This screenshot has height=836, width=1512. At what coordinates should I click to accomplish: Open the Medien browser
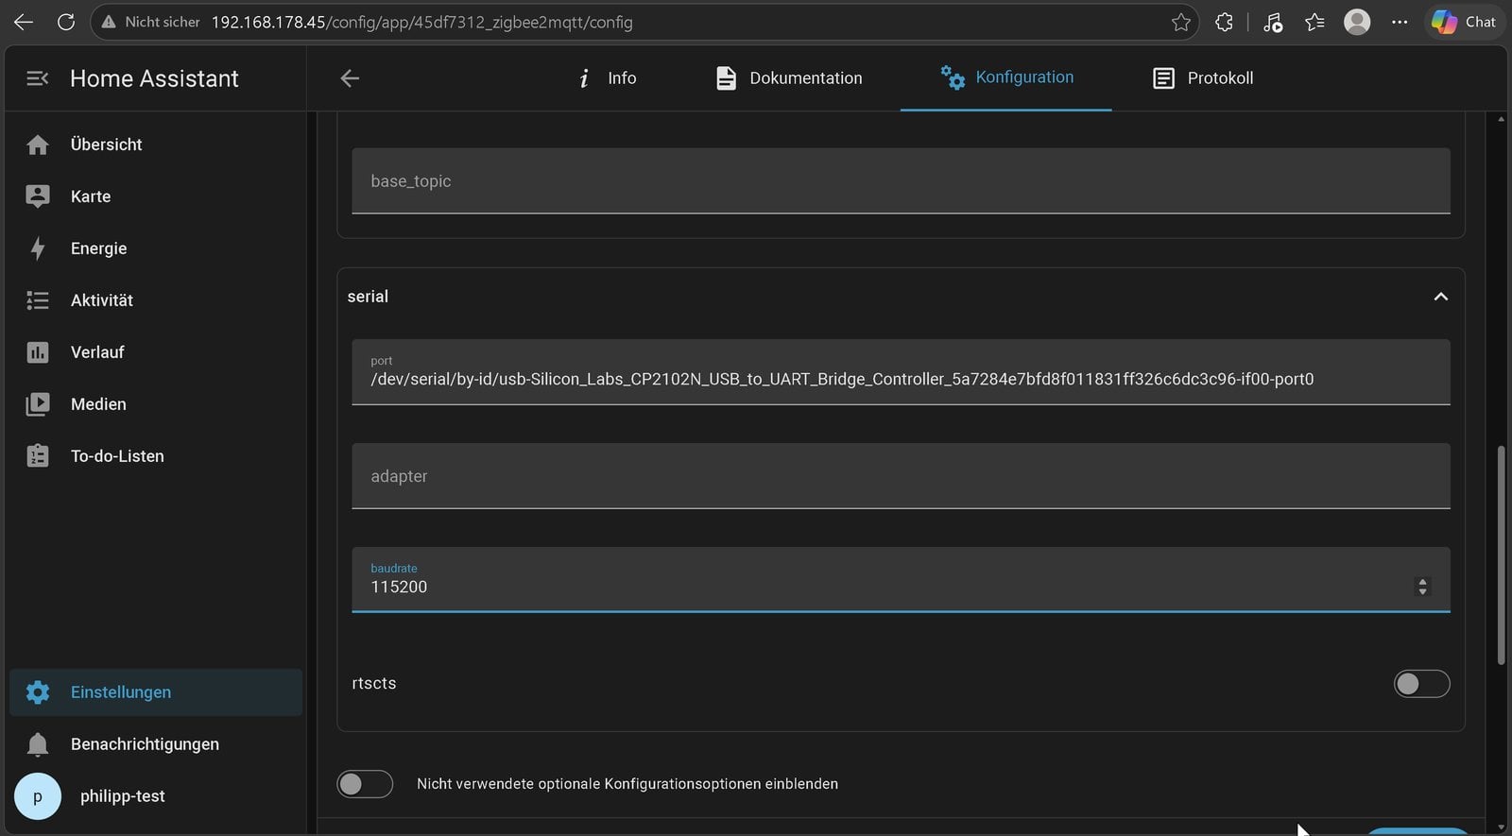(156, 404)
